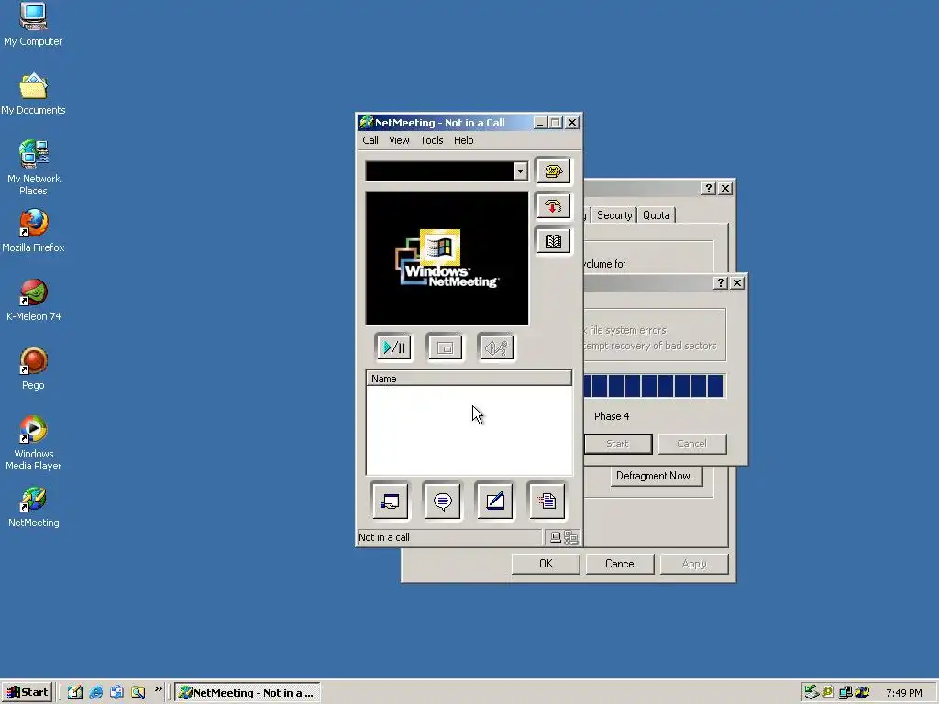
Task: Select the NetMeeting desktop shortcut
Action: pos(33,507)
